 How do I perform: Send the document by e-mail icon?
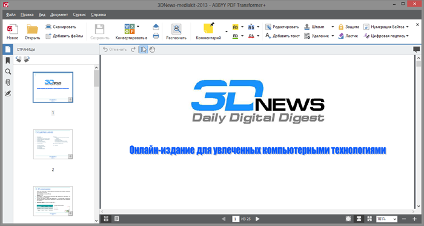(x=156, y=27)
